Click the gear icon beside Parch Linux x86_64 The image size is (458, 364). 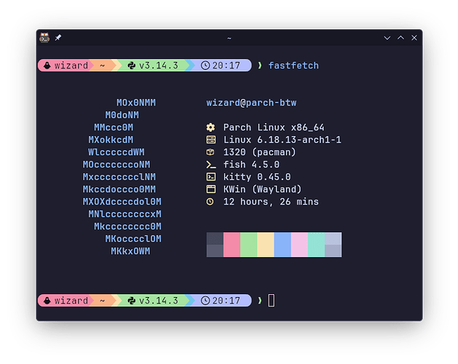pyautogui.click(x=210, y=127)
